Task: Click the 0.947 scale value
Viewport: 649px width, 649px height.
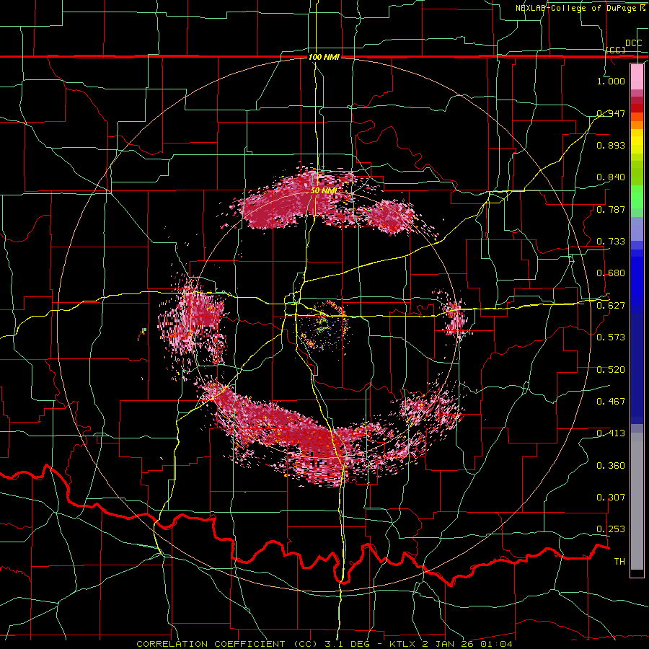Action: [x=611, y=113]
